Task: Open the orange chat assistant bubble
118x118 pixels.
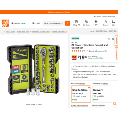Action: (x=115, y=104)
